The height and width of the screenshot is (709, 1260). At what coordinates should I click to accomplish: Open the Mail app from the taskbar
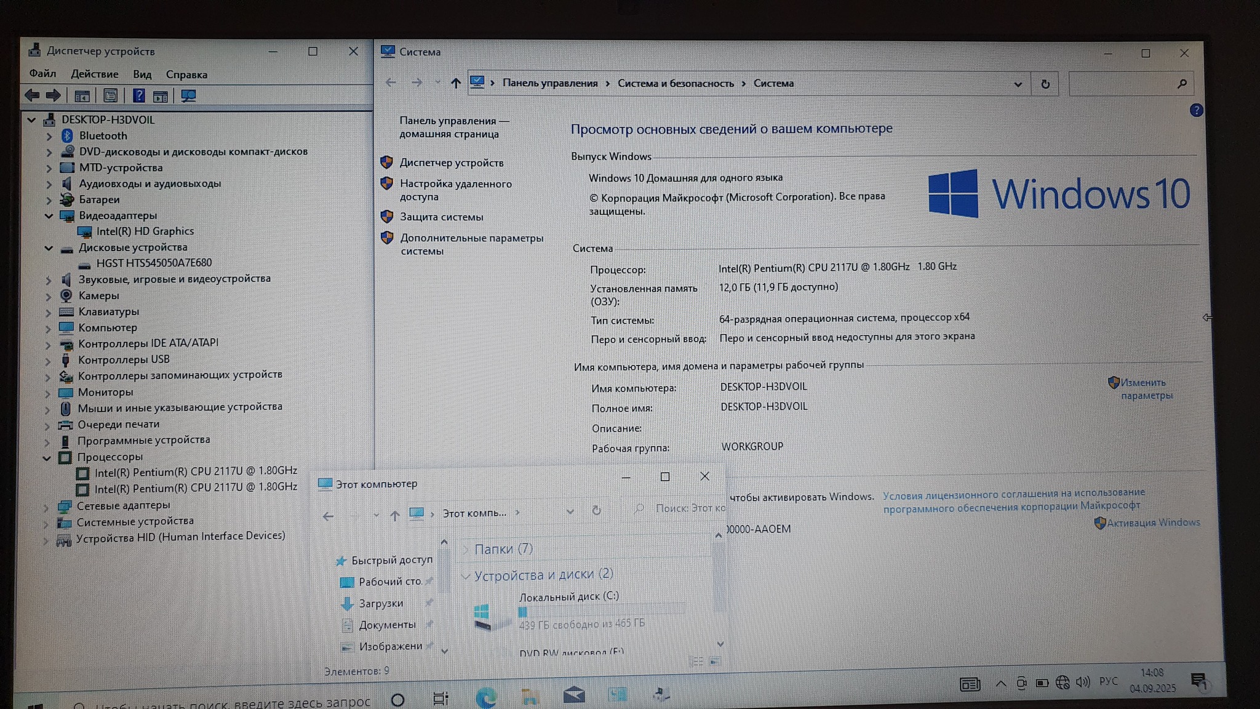pos(573,695)
